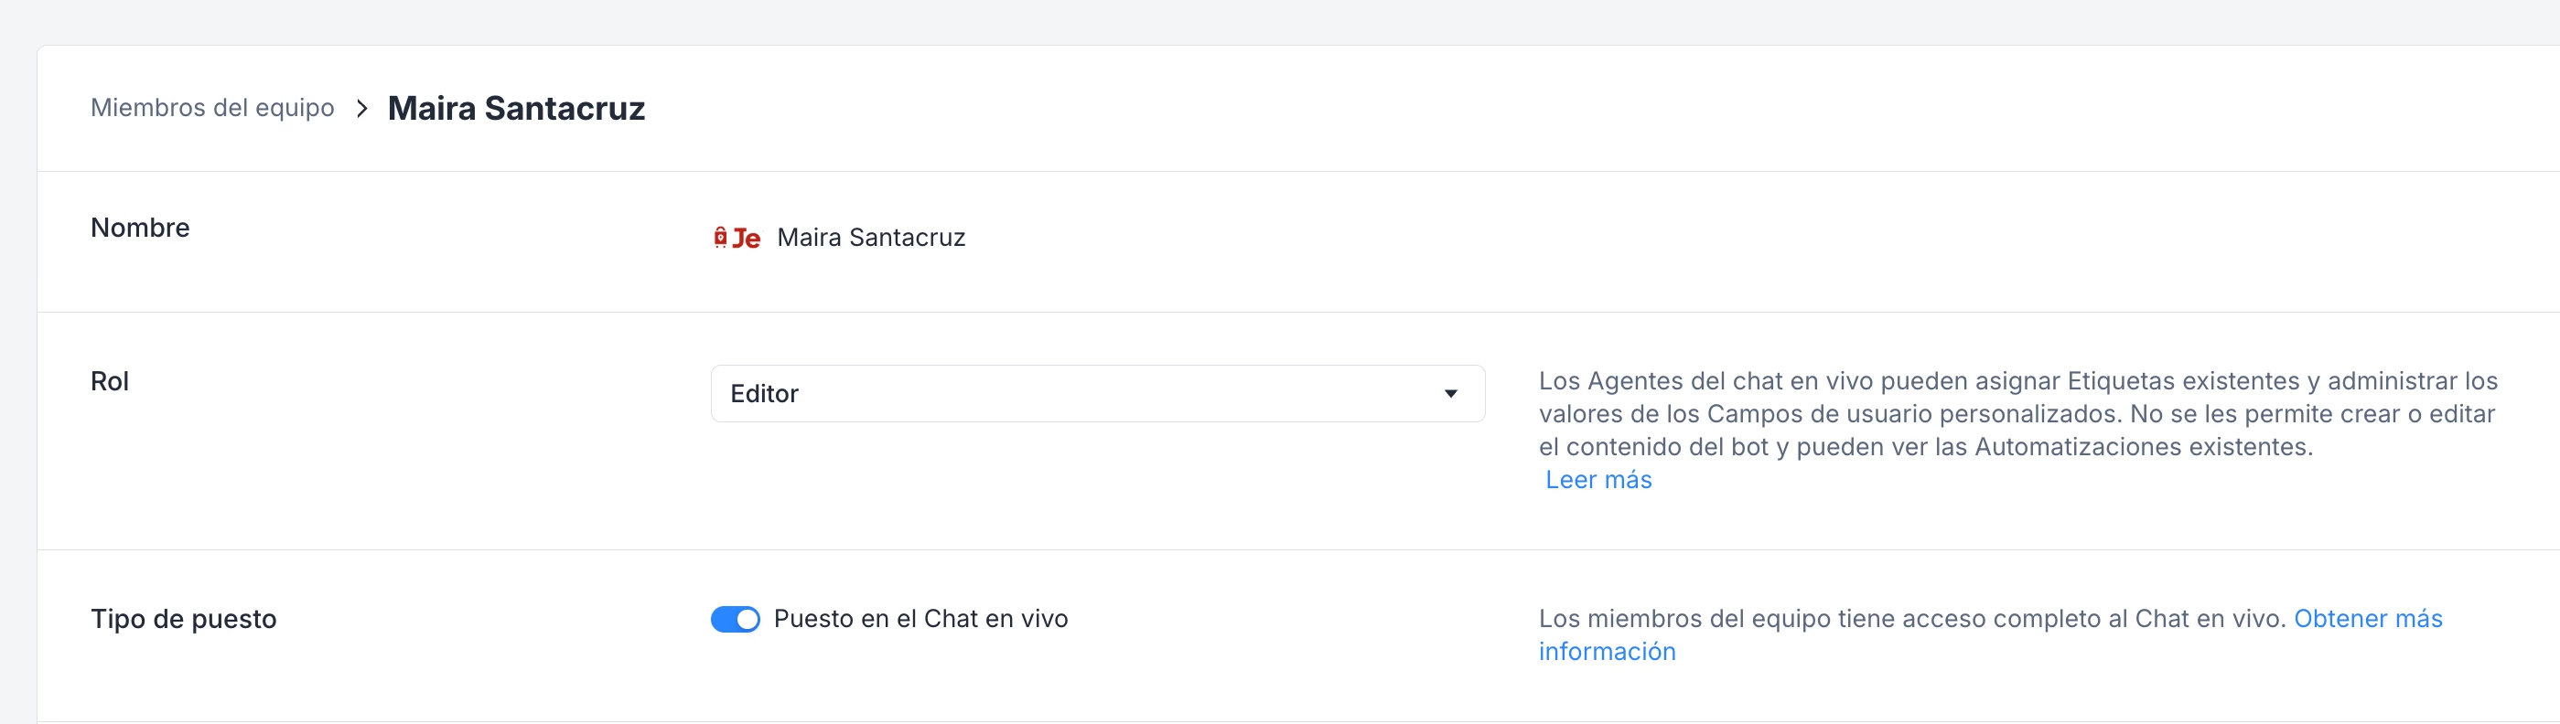Follow the "Obtener más información" link
Viewport: 2560px width, 724px height.
(x=2367, y=619)
